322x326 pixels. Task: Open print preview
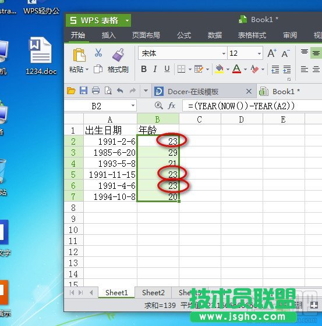(x=108, y=91)
